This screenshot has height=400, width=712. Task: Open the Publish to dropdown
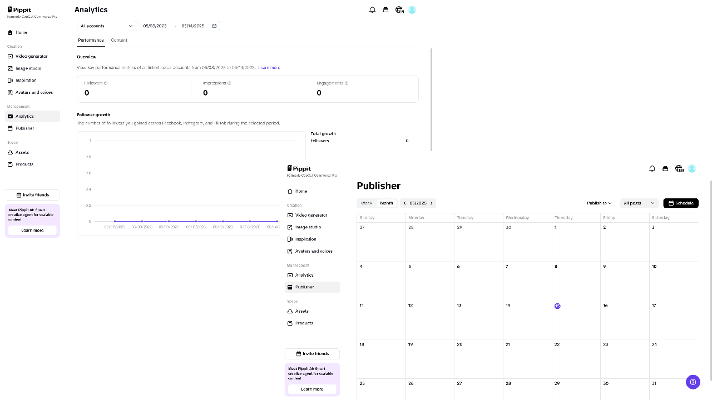pos(599,203)
